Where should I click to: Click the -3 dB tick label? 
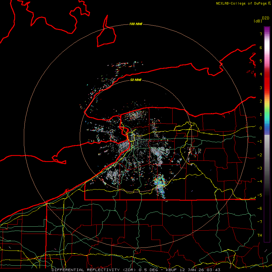(x=260, y=168)
